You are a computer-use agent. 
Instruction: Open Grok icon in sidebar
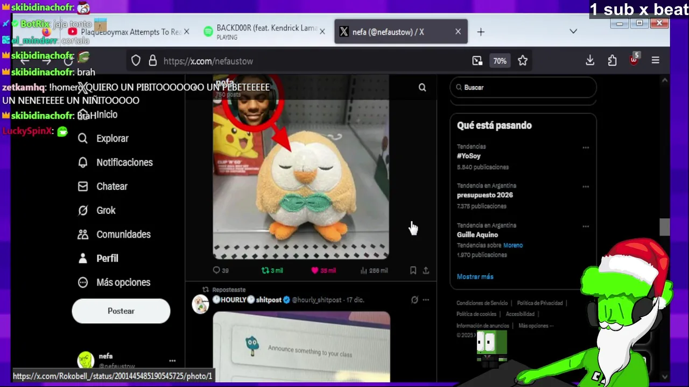pyautogui.click(x=82, y=211)
